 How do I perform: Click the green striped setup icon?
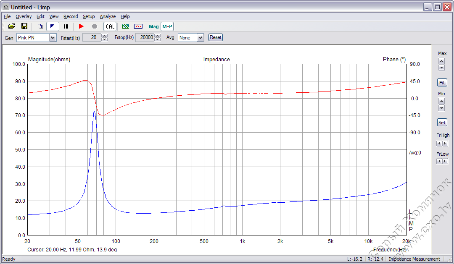(x=125, y=26)
